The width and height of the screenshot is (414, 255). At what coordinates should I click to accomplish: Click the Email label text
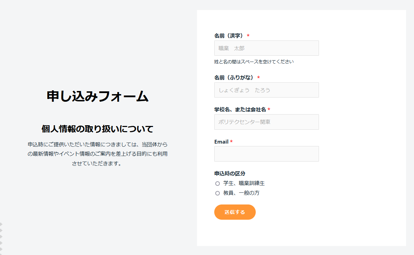tap(221, 142)
